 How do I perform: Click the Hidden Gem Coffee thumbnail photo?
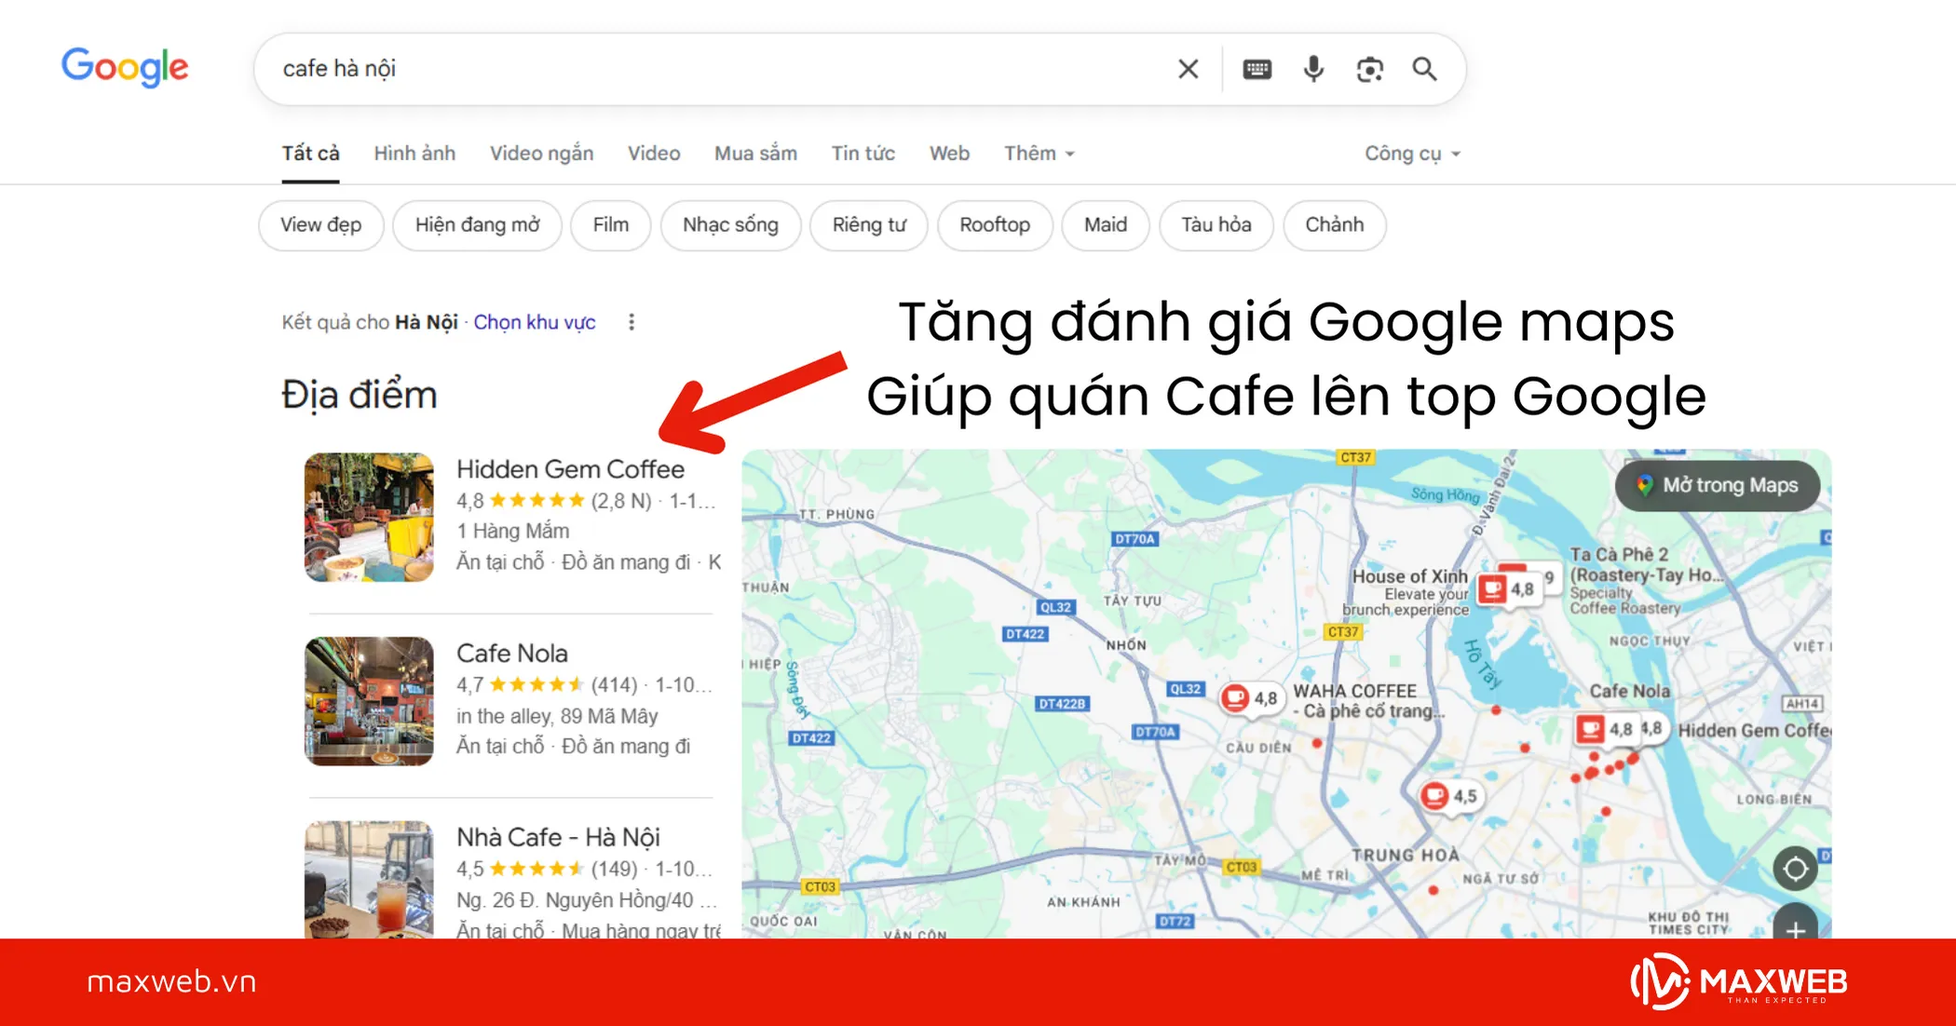[x=369, y=518]
